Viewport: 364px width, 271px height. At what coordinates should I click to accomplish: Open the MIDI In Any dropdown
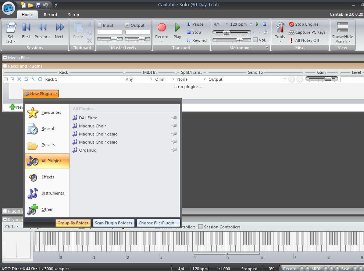pos(151,79)
